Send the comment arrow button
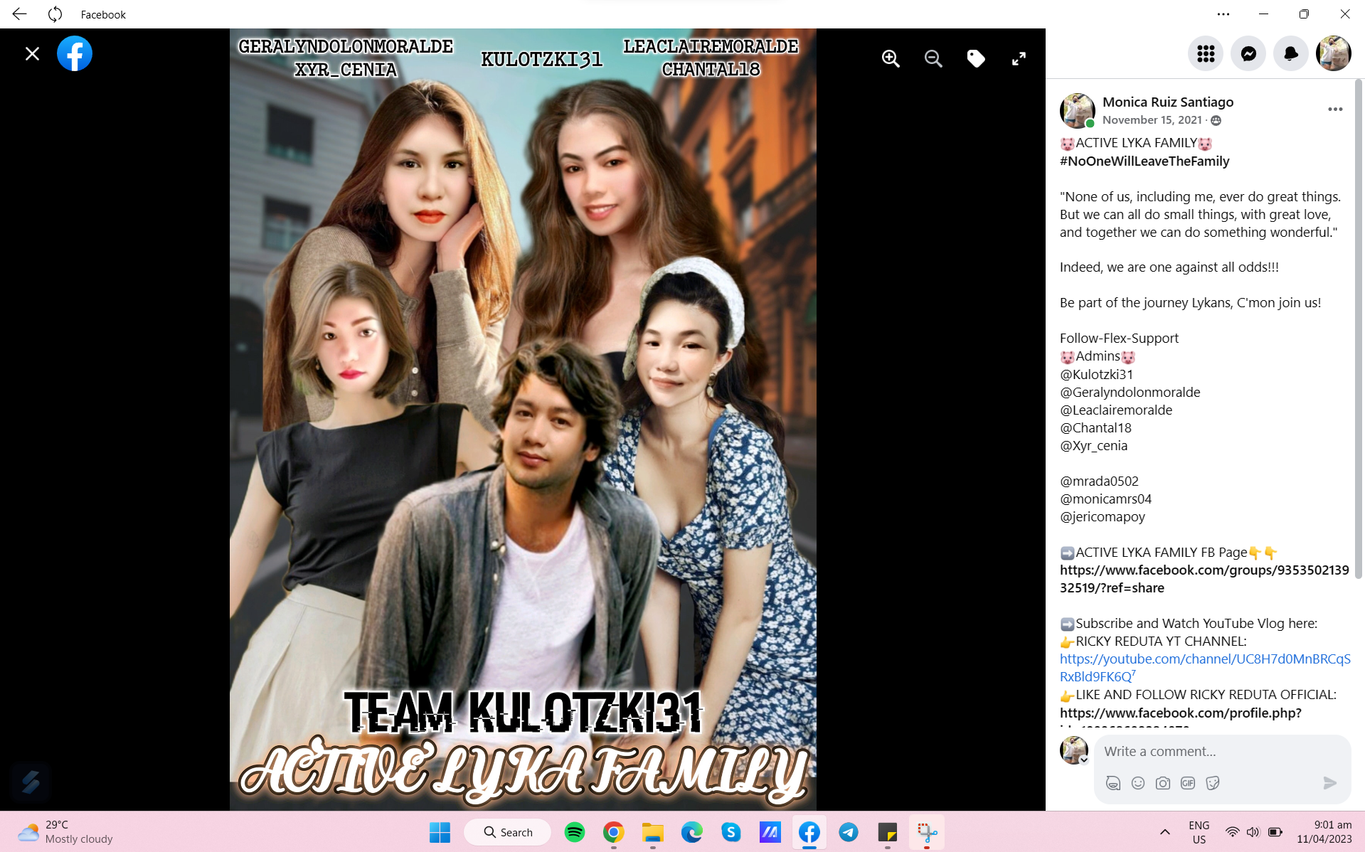1365x852 pixels. (x=1329, y=783)
